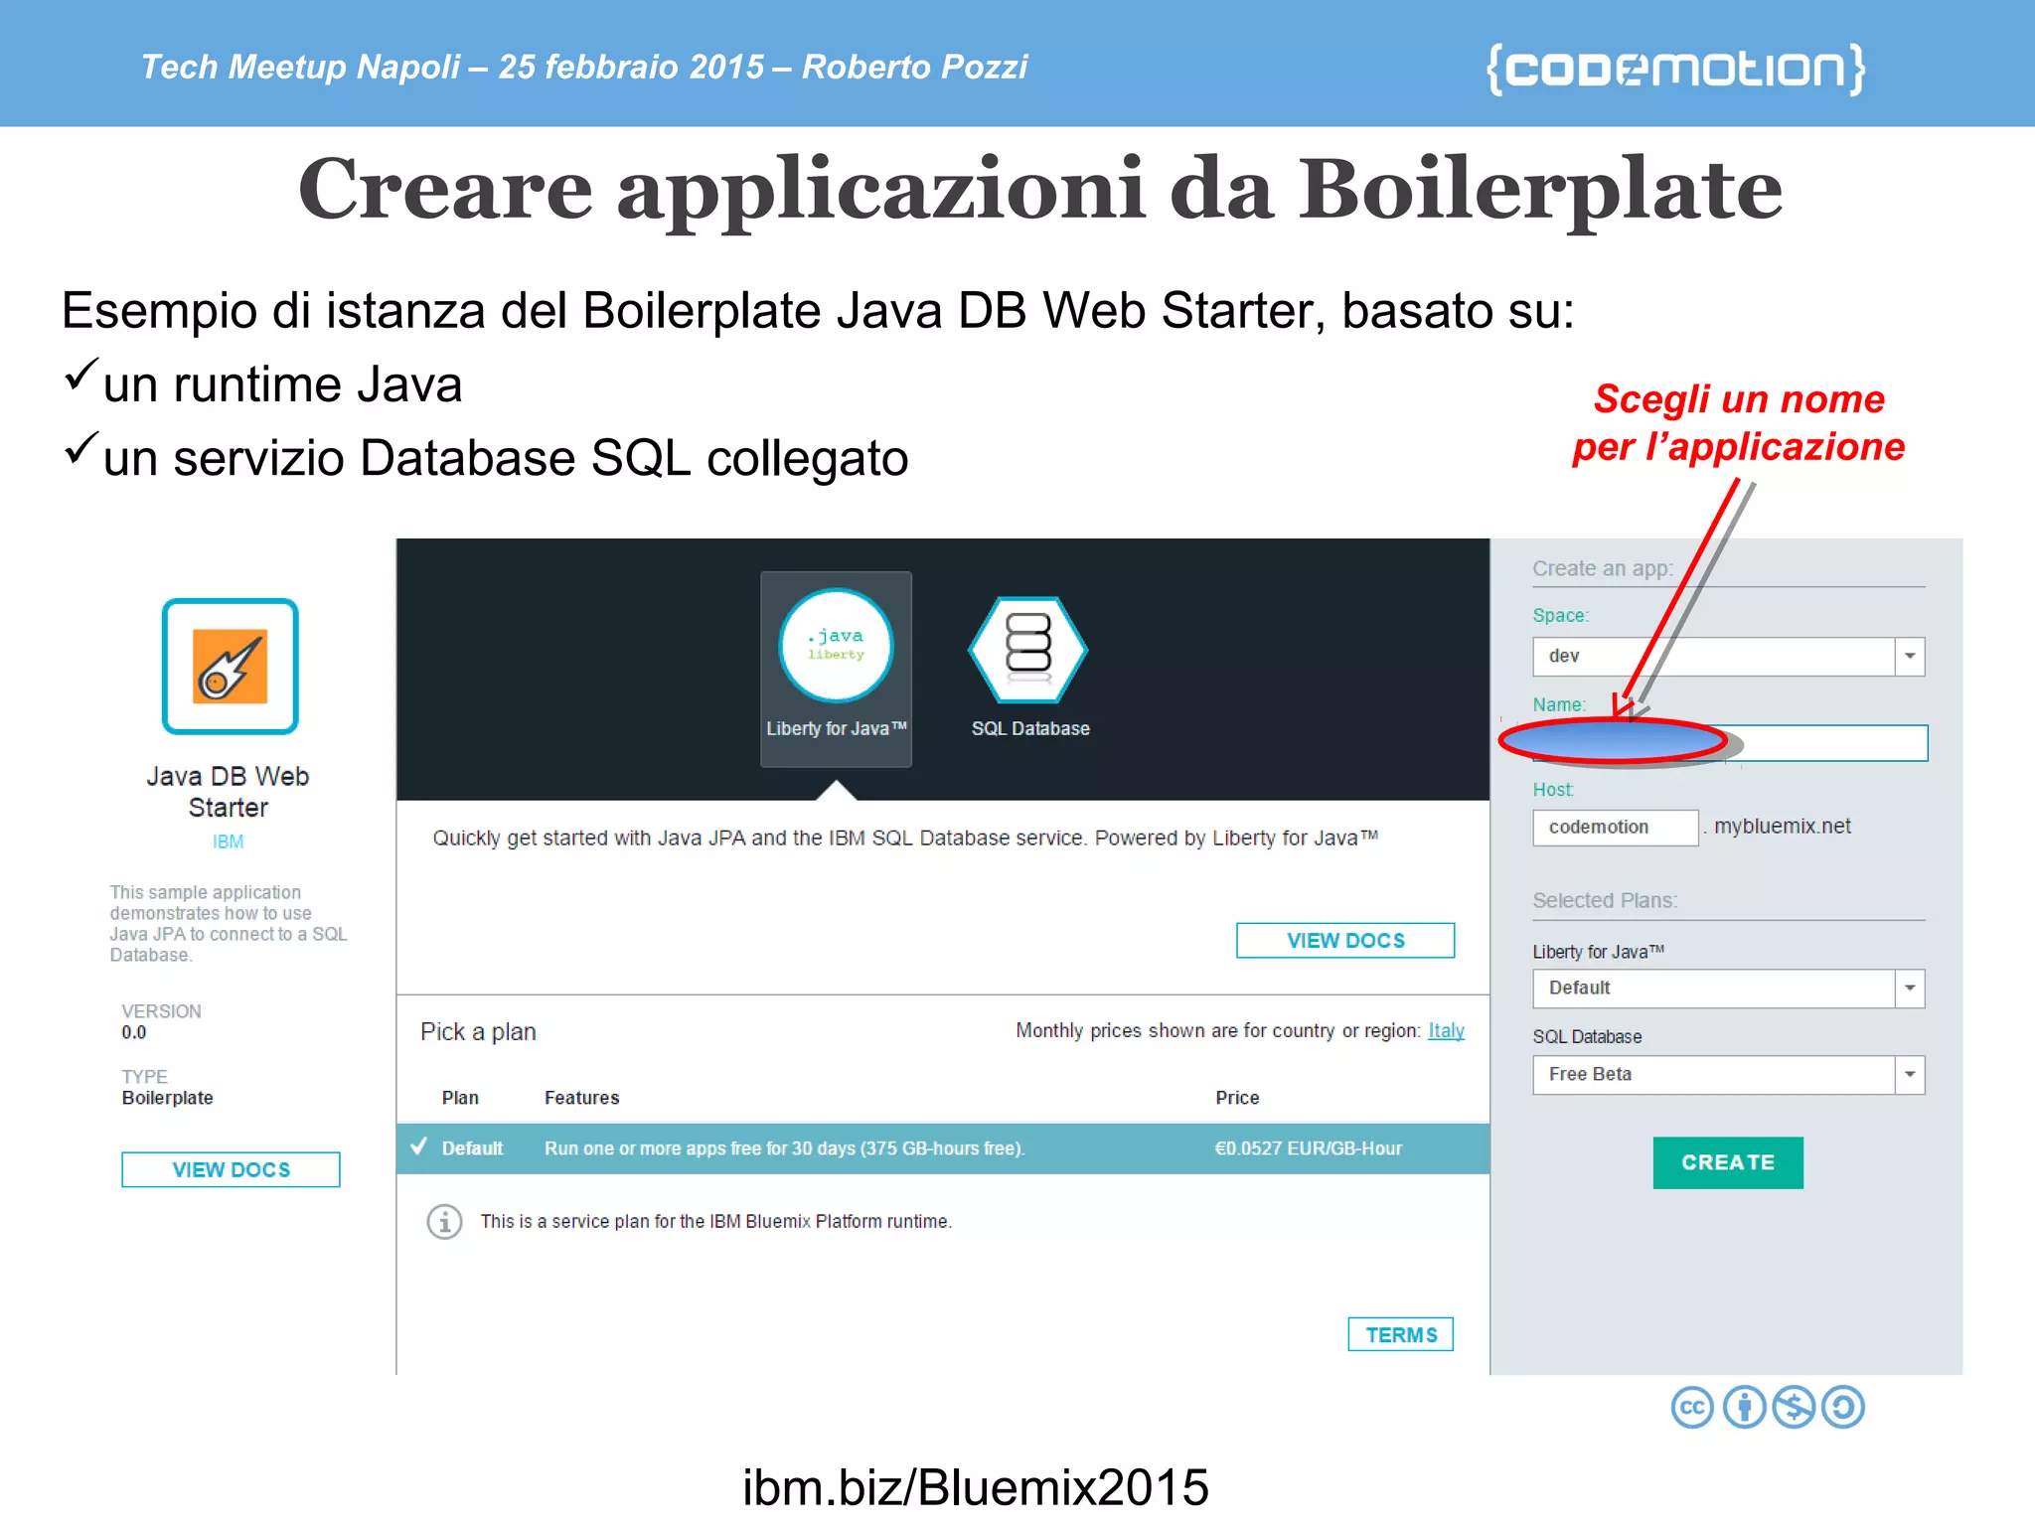Expand the Liberty for Java plan dropdown
2035x1526 pixels.
coord(1728,988)
